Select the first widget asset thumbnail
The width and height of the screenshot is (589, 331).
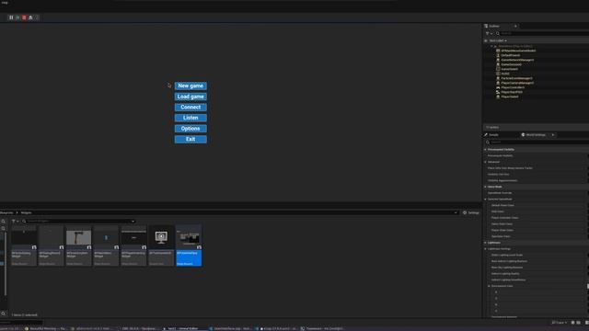24,245
